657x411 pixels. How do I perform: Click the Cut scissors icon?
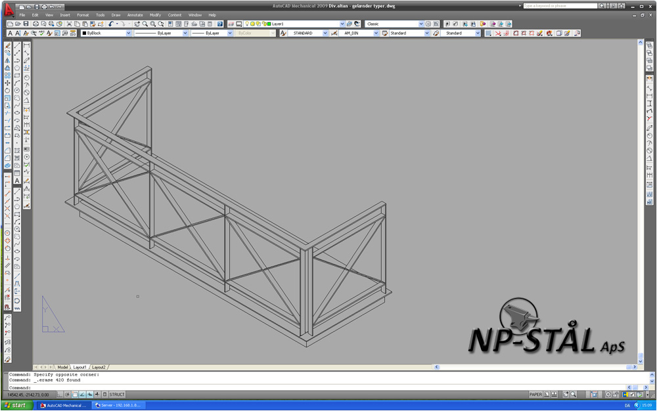tap(69, 24)
